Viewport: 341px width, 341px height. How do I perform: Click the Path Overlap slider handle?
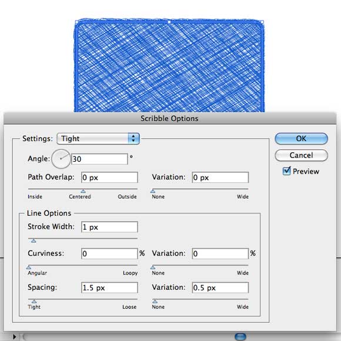(x=83, y=191)
